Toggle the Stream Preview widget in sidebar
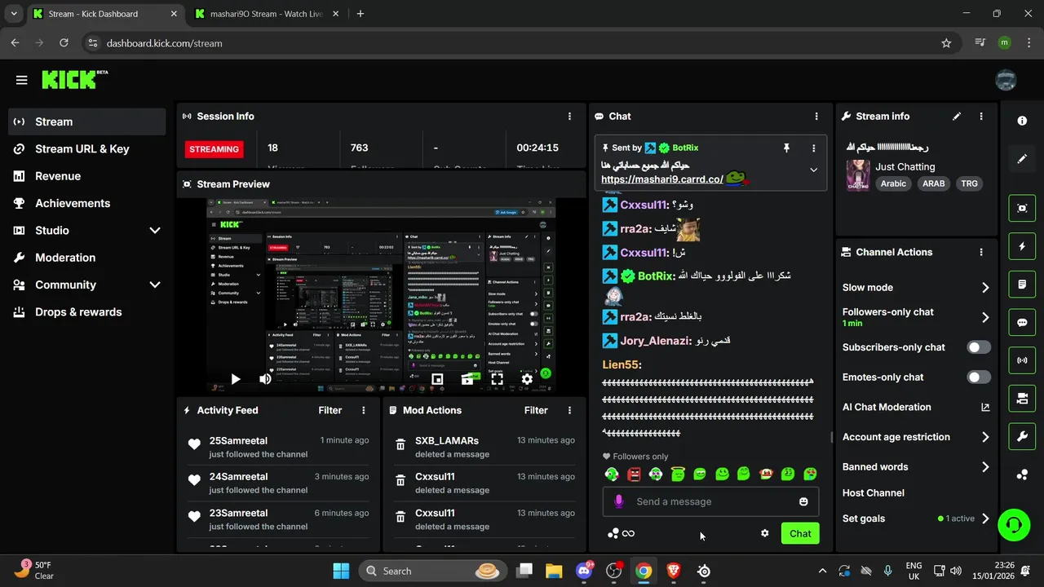This screenshot has width=1044, height=587. 1022,208
